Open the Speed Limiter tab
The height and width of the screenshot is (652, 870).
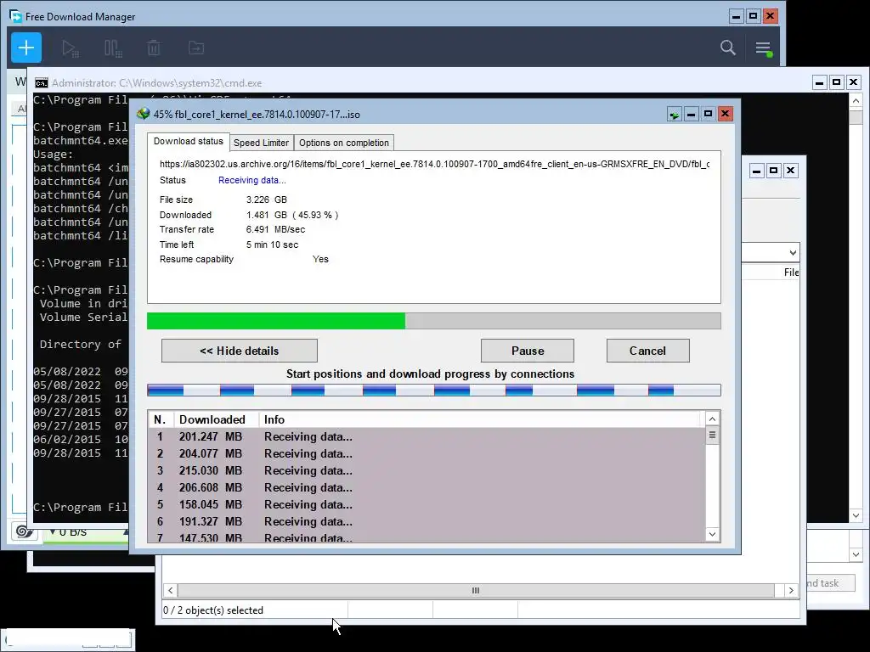(261, 143)
